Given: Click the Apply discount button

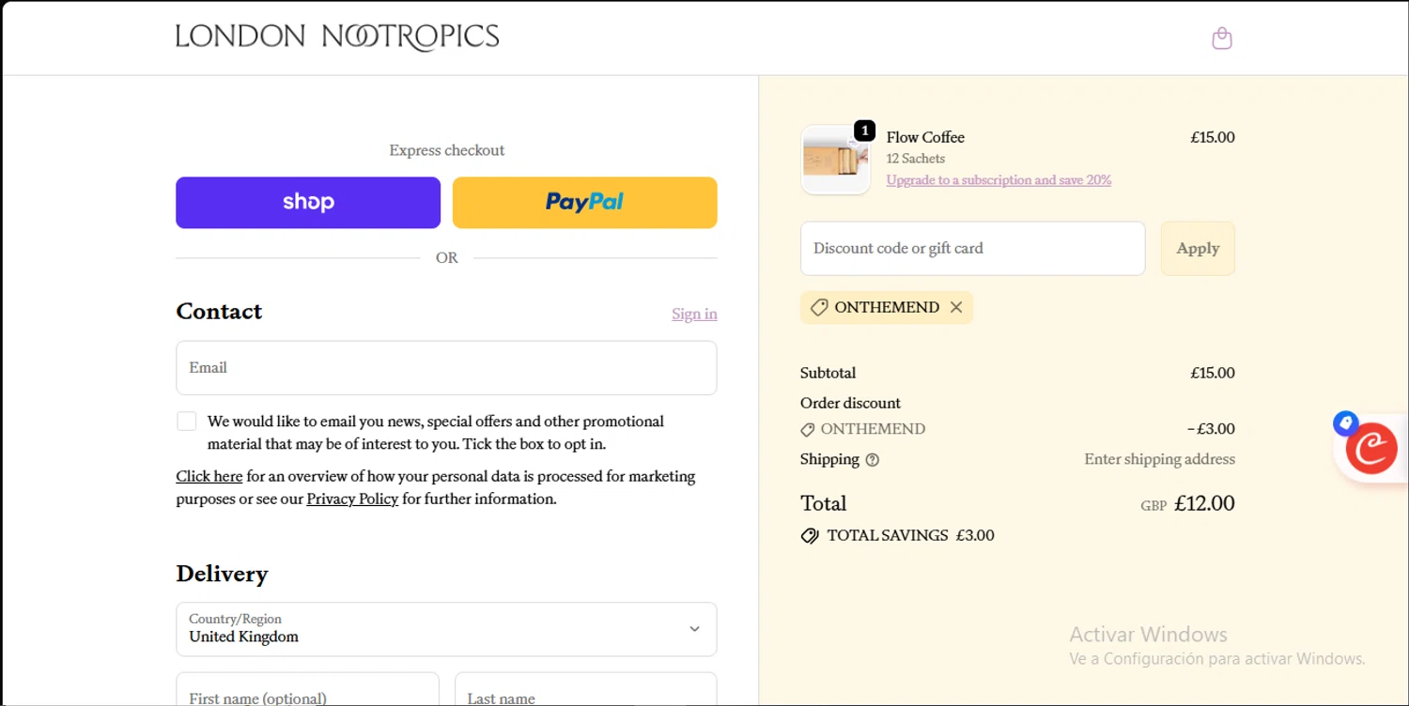Looking at the screenshot, I should click(1198, 249).
